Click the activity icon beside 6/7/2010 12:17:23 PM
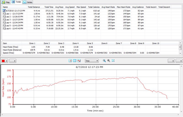Image resolution: width=183 pixels, height=117 pixels. 4,11
